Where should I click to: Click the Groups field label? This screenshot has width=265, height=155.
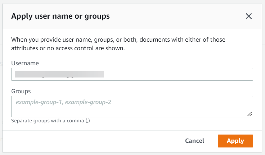tap(21, 91)
